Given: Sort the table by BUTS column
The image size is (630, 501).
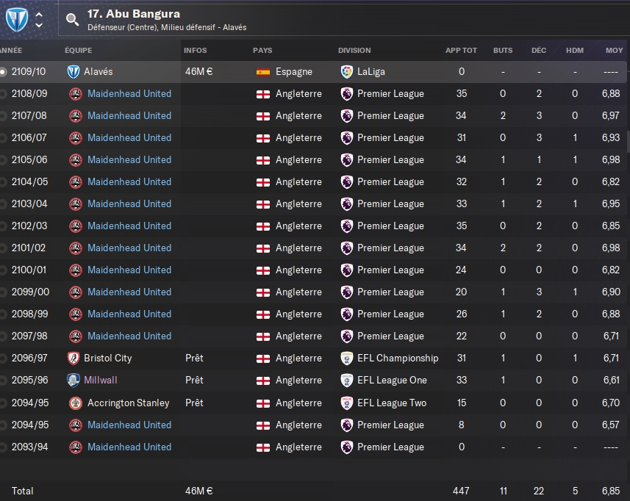Looking at the screenshot, I should tap(503, 51).
